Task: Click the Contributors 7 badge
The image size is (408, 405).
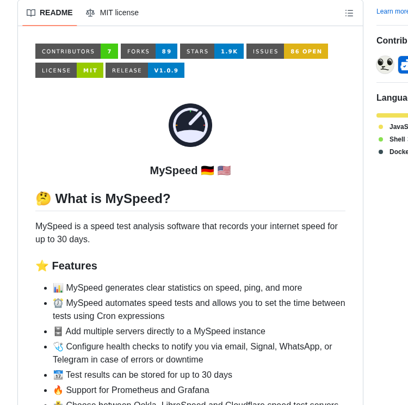Action: [77, 51]
